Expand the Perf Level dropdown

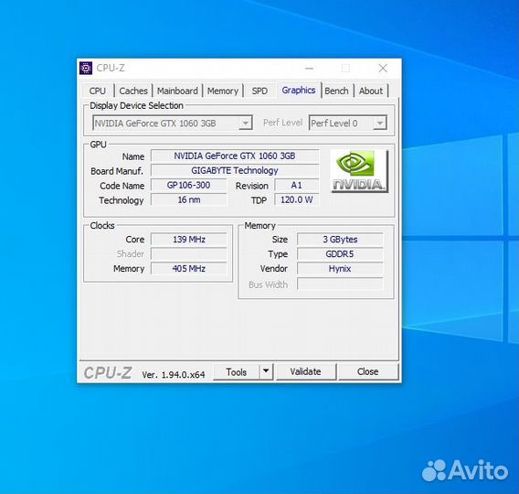pos(380,123)
